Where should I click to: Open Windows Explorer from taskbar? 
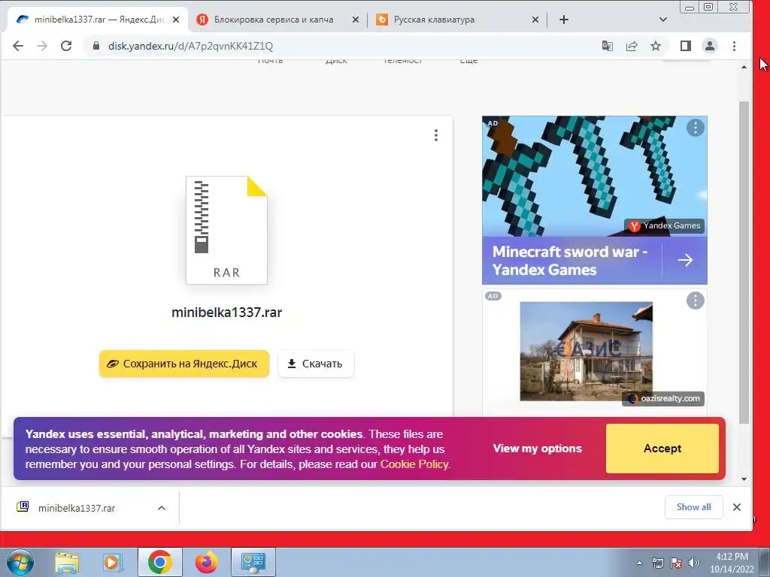click(x=67, y=562)
